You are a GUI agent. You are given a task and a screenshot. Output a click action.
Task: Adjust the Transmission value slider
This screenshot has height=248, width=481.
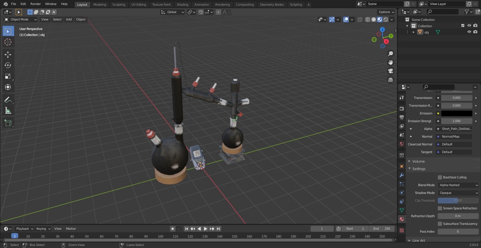[x=456, y=98]
